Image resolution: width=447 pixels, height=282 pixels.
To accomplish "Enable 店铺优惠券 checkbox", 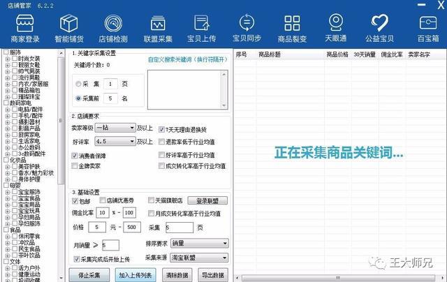I will click(103, 200).
